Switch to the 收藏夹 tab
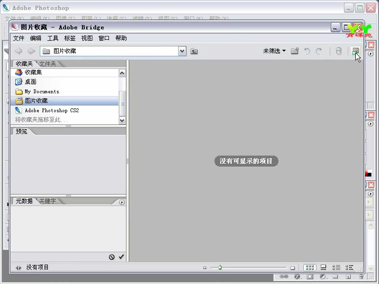Viewport: 379px width, 284px height. 24,64
